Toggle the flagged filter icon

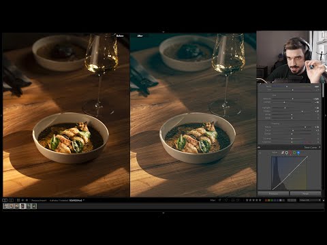(x=219, y=200)
